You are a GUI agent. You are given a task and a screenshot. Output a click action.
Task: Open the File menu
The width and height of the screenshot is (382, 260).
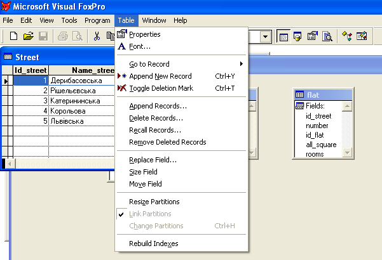click(x=8, y=20)
